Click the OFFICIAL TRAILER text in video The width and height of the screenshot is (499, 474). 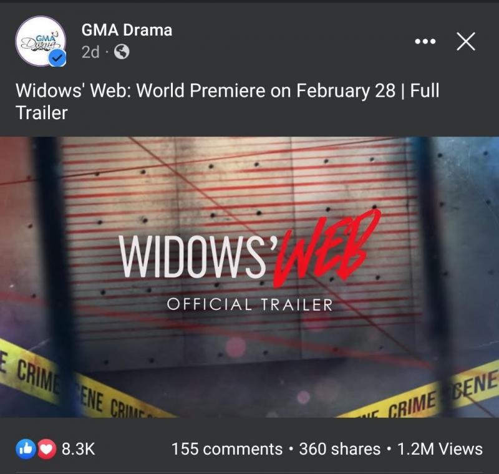coord(250,304)
